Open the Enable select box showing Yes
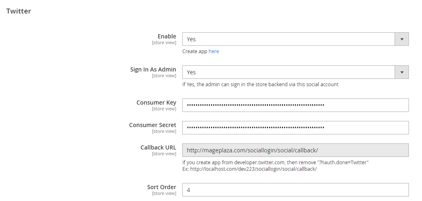This screenshot has height=201, width=422. coord(288,39)
